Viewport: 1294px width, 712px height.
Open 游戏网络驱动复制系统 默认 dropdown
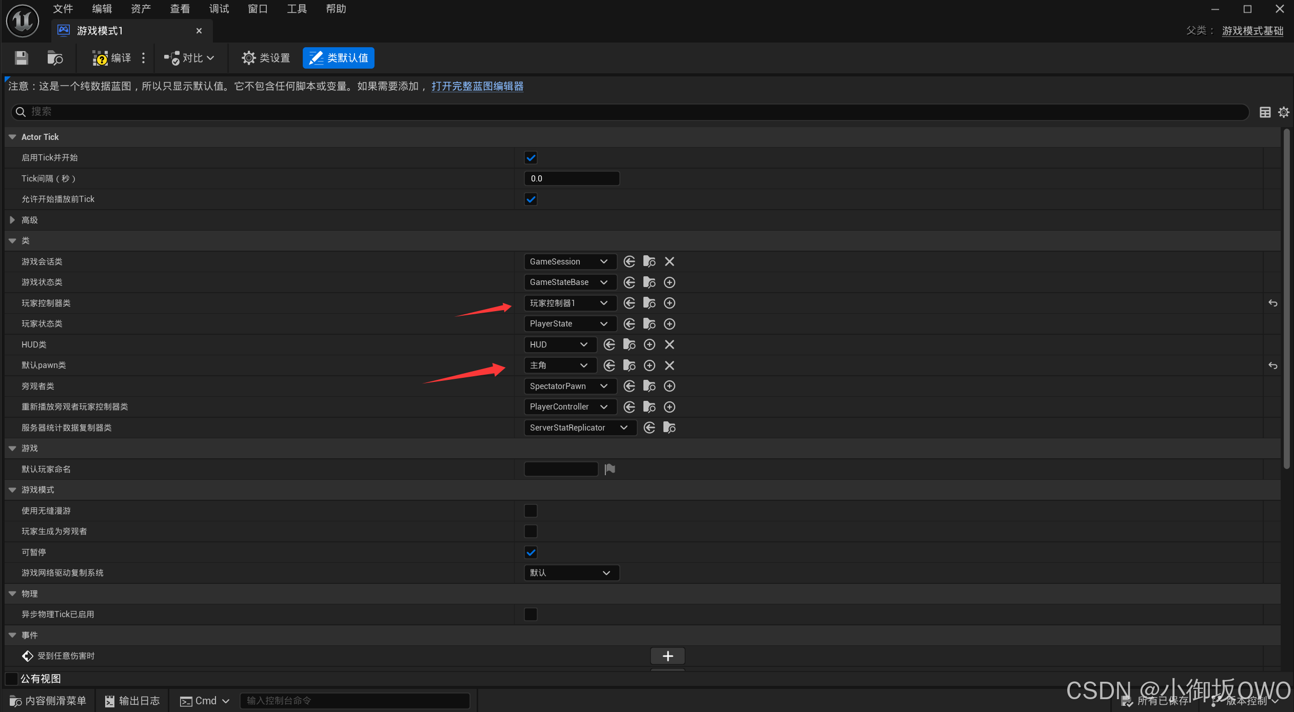571,573
